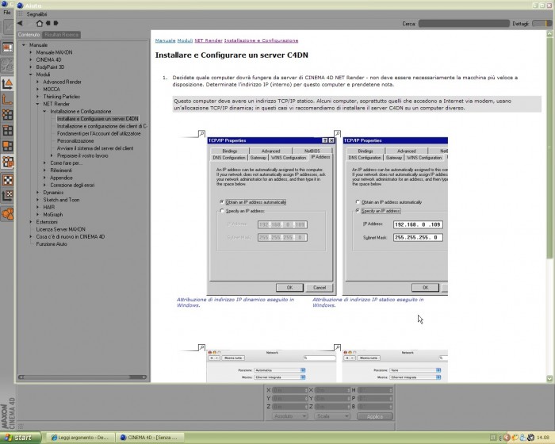This screenshot has width=555, height=444.
Task: Click the tree panel horizontal scrollbar
Action: 82,377
